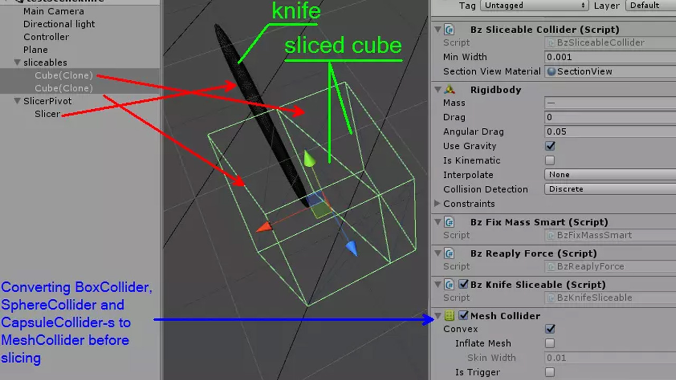Click the Bz Fix Mass Smart script icon

pos(449,222)
